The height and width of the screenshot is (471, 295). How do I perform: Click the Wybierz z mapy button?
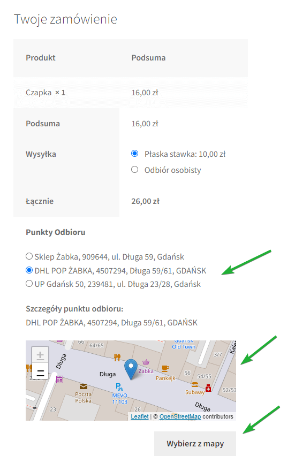(195, 444)
